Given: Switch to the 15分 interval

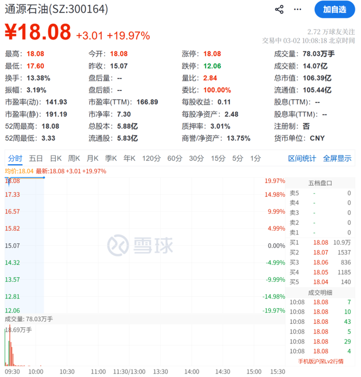Looking at the screenshot, I should coord(218,158).
